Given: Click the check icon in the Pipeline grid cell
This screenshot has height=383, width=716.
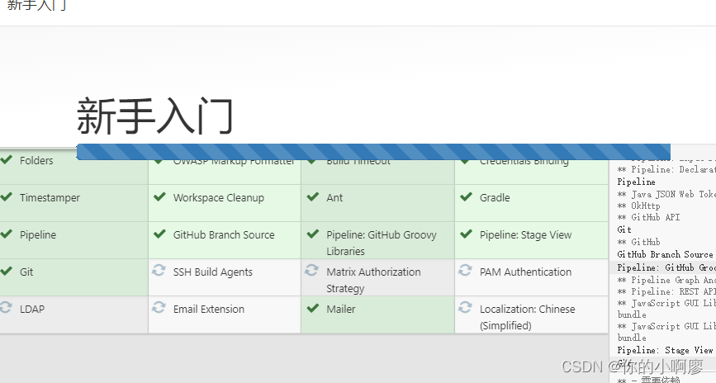Looking at the screenshot, I should tap(6, 234).
